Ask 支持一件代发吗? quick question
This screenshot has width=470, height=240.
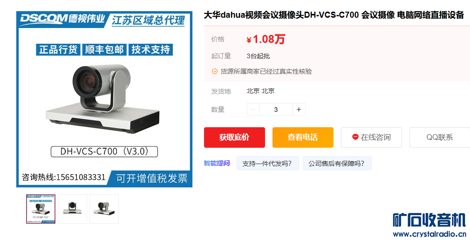(x=268, y=163)
